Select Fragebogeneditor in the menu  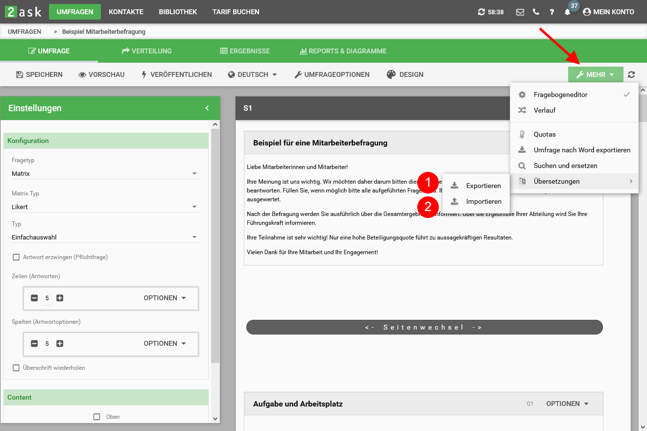pos(574,95)
